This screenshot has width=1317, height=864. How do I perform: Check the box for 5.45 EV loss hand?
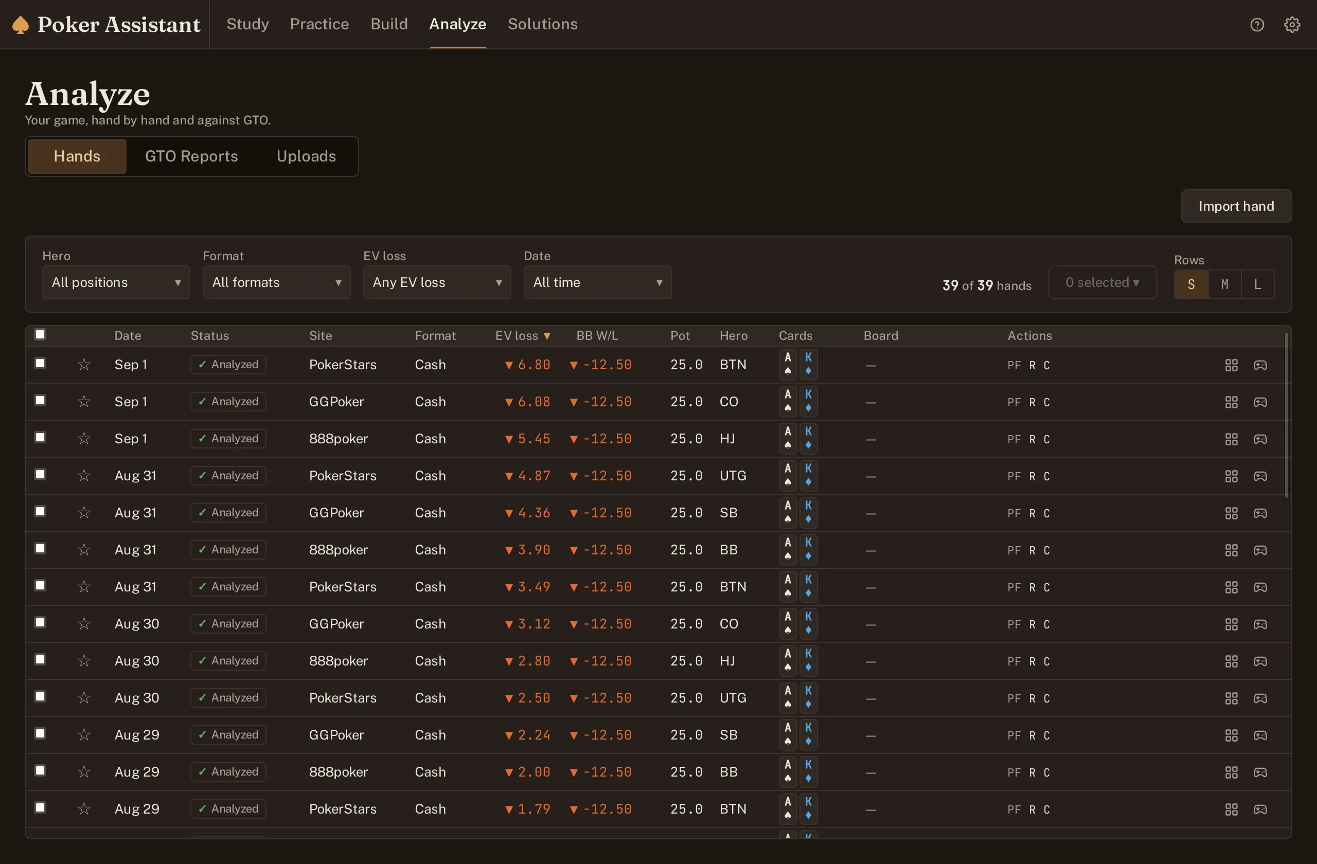coord(40,438)
